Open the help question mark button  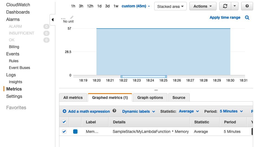(x=247, y=6)
